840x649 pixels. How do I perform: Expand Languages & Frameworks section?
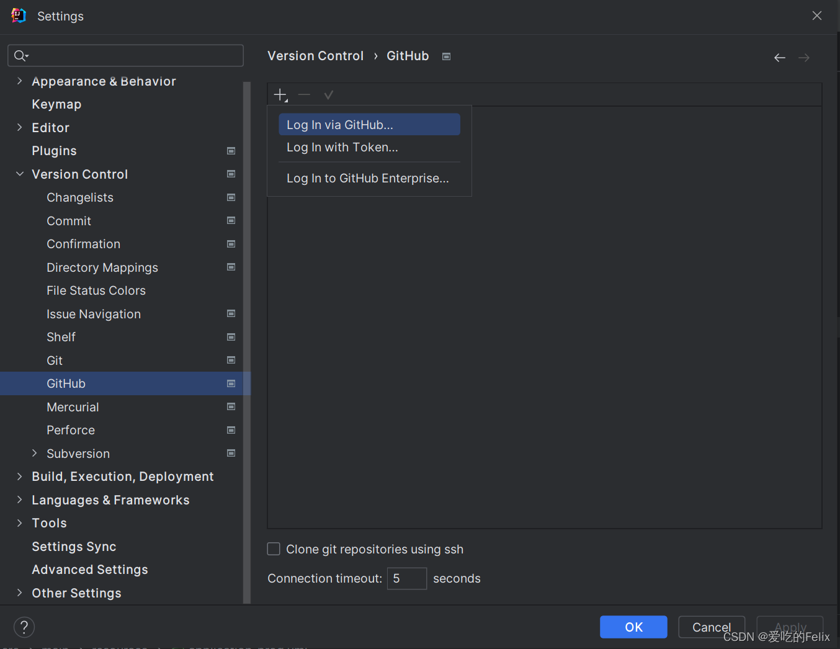coord(19,500)
